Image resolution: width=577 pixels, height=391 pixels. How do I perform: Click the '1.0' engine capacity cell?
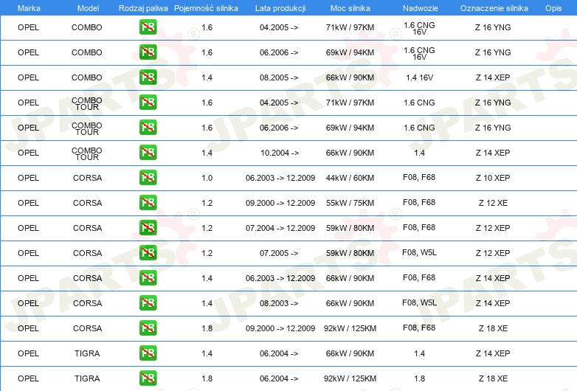[207, 178]
